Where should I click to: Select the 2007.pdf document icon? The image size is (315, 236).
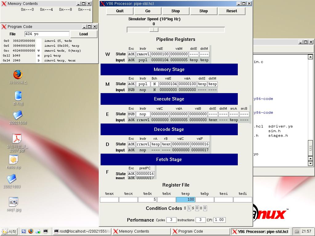[x=17, y=139]
